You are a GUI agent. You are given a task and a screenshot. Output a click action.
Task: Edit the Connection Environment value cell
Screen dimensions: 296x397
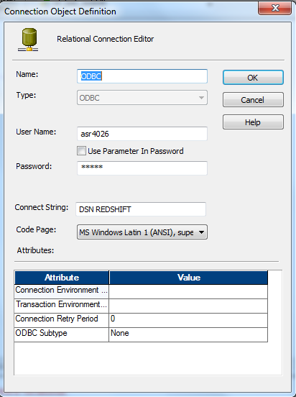click(188, 291)
